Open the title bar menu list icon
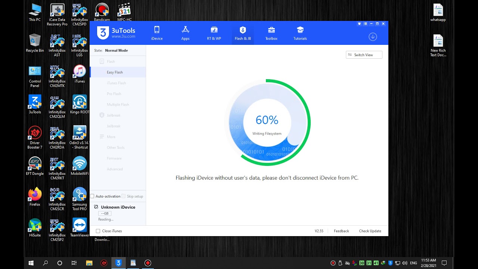Image resolution: width=478 pixels, height=269 pixels. tap(365, 24)
